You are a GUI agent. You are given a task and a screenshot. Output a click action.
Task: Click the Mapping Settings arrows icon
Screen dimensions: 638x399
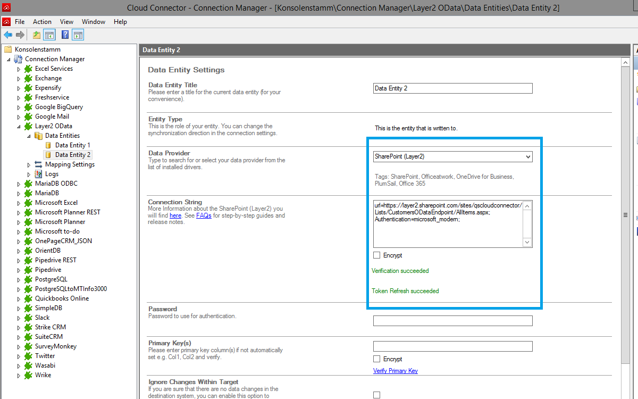coord(39,164)
